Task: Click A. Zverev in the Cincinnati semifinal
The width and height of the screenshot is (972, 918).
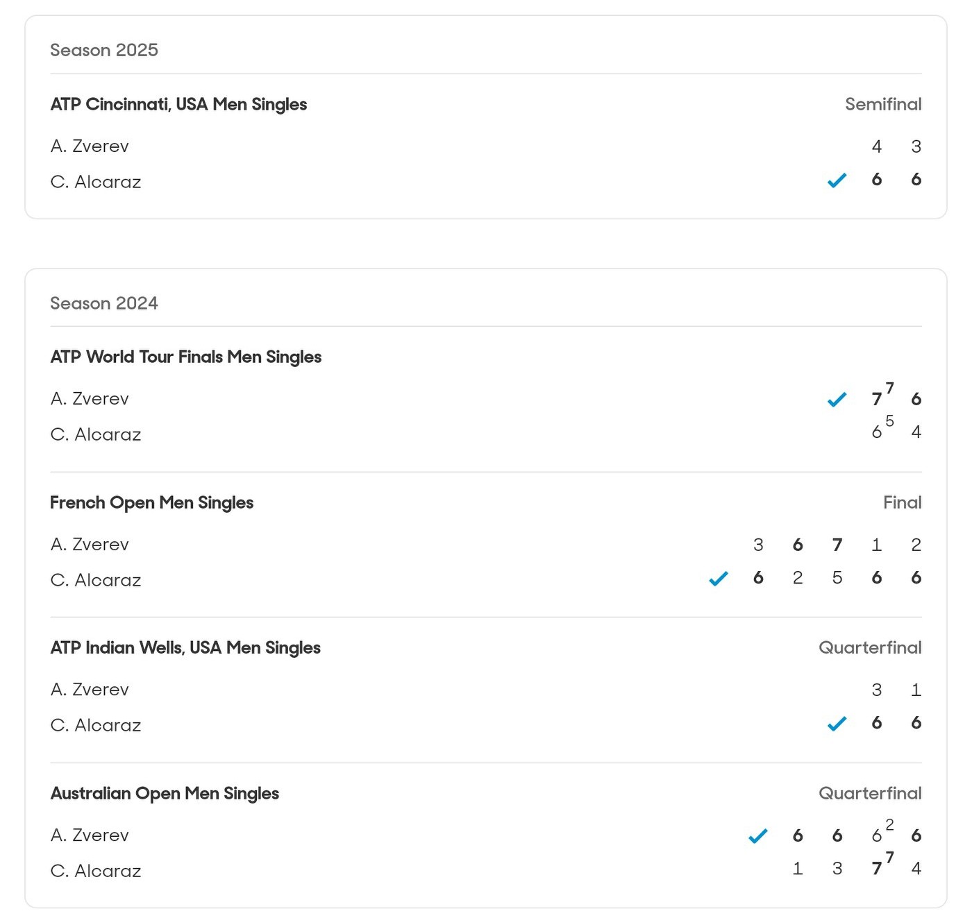Action: (x=90, y=146)
